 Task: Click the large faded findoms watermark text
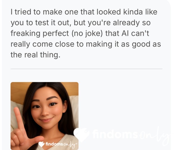coord(115,134)
